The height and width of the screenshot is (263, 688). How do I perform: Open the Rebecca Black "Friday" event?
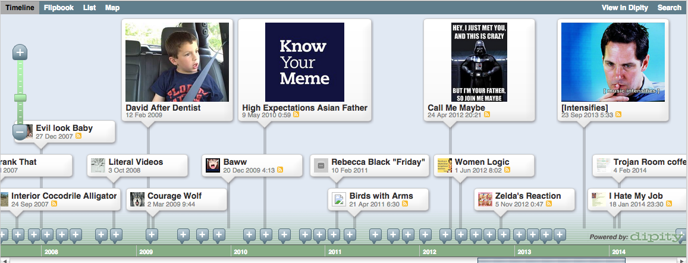[378, 162]
